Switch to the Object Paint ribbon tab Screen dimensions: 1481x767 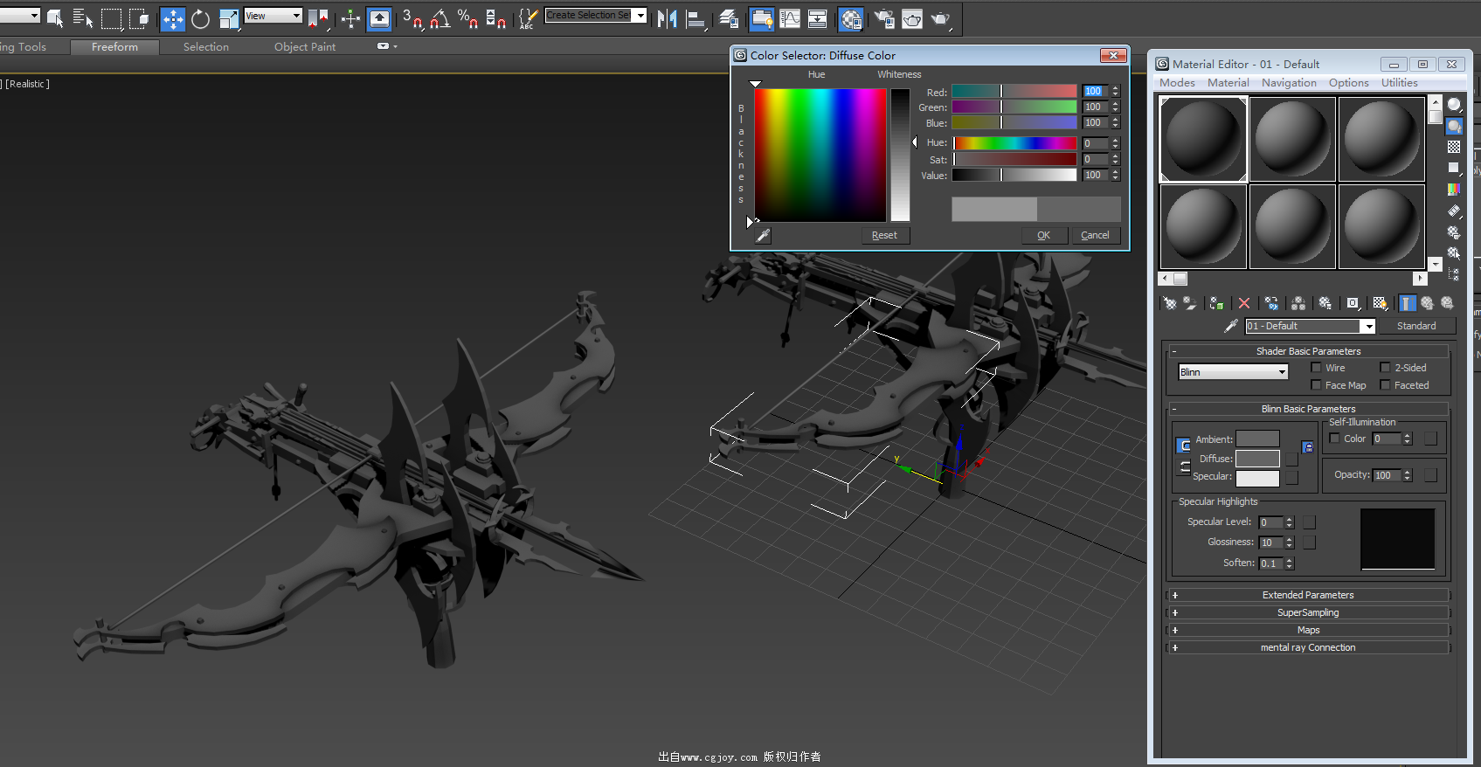(x=305, y=47)
